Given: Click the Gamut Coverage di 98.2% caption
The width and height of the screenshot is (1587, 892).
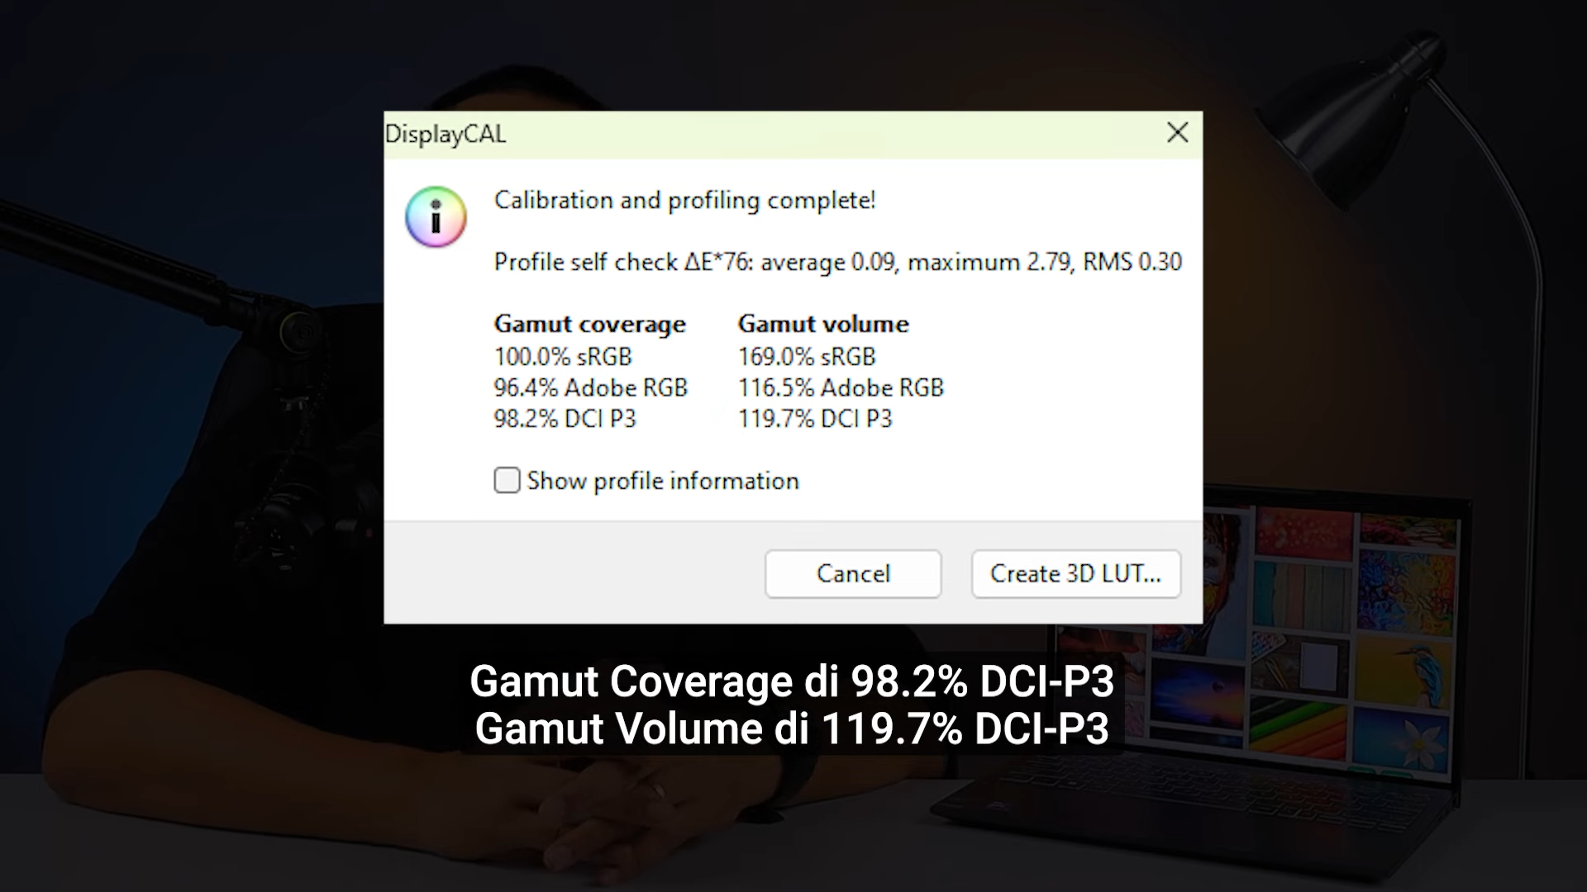Looking at the screenshot, I should pyautogui.click(x=792, y=682).
